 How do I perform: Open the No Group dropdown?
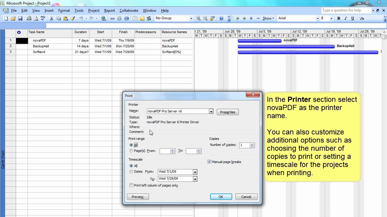coord(191,18)
